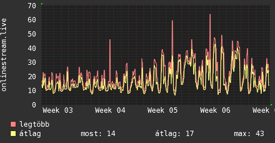The image size is (275, 143).
Task: Click the 0 y-axis label
Action: click(34, 105)
